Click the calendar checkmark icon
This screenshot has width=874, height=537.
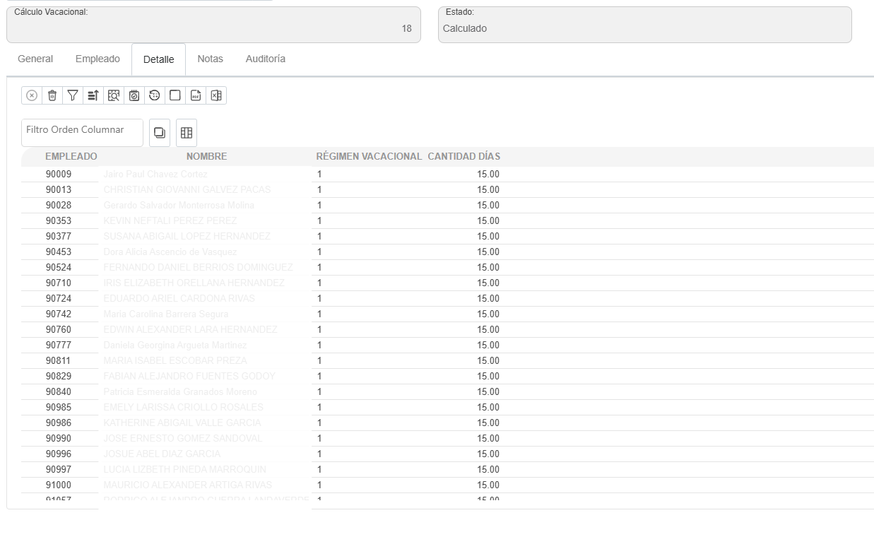pos(134,95)
